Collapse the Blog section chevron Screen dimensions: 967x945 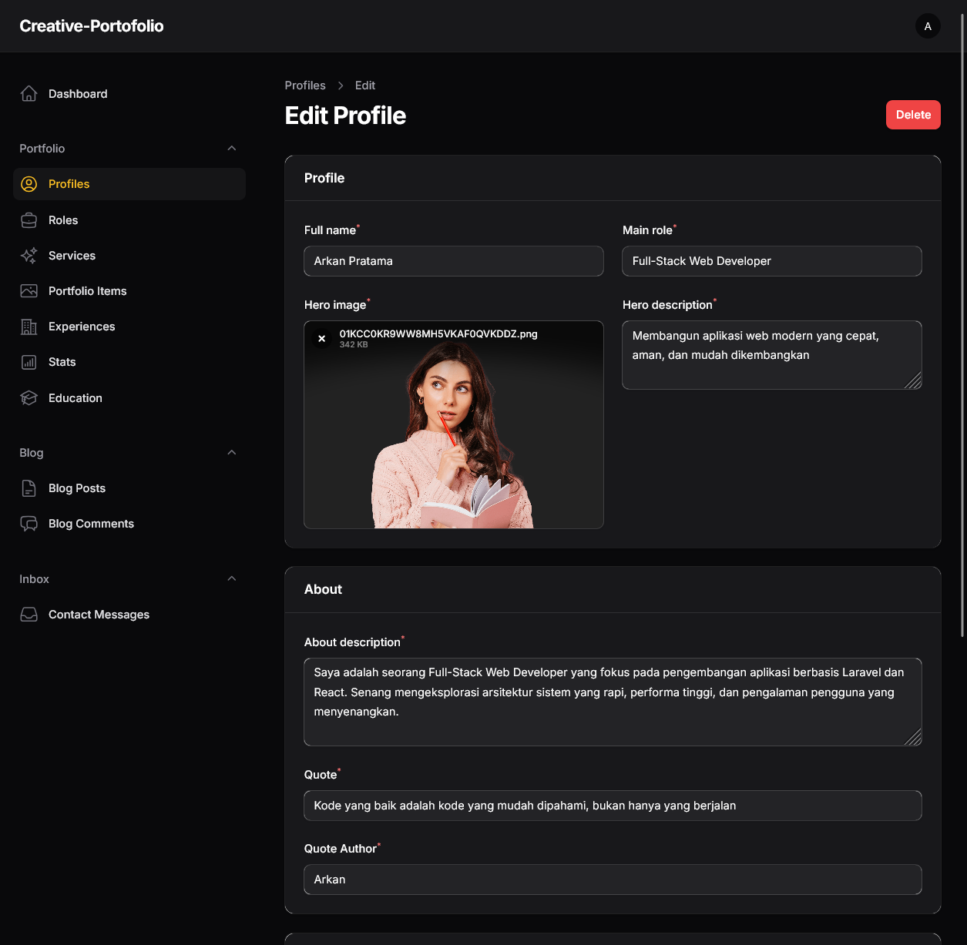pyautogui.click(x=232, y=452)
